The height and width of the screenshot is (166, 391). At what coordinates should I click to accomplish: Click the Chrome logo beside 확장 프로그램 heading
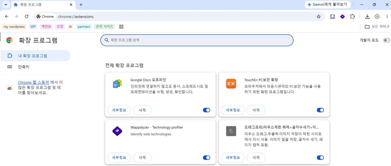pyautogui.click(x=10, y=40)
